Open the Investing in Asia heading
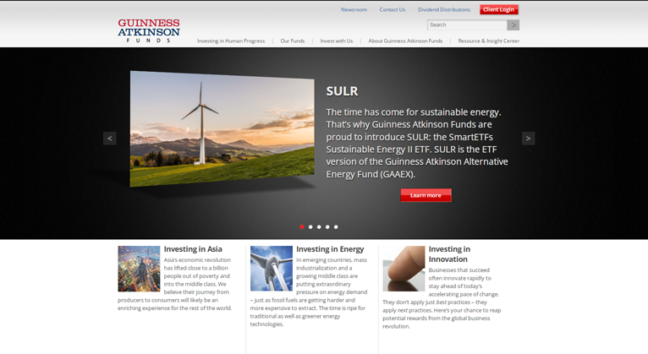 pos(193,249)
